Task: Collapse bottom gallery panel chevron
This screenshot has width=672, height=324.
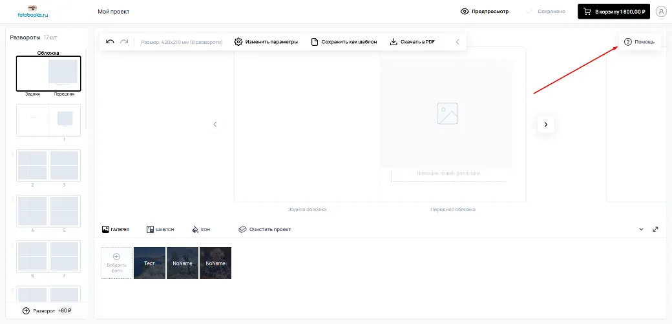Action: (x=641, y=229)
